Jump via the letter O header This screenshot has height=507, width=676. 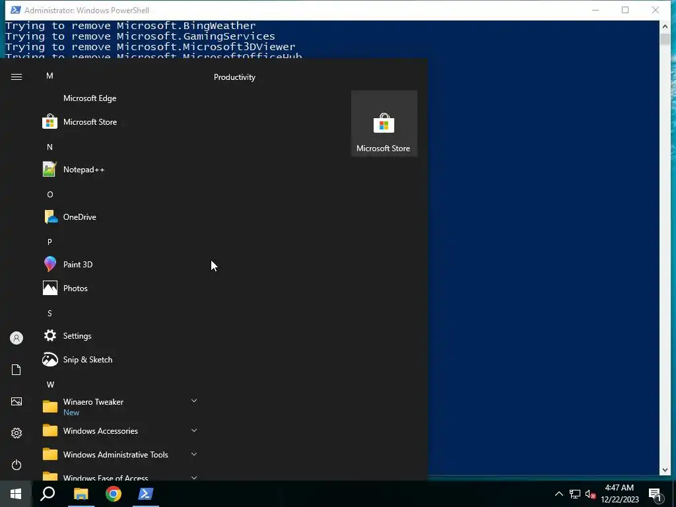(x=50, y=195)
